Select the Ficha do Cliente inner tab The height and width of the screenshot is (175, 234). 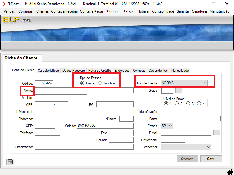tap(23, 70)
